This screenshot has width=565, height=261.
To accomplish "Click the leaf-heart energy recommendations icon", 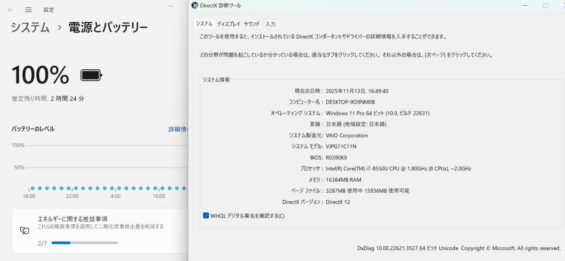I will (24, 230).
